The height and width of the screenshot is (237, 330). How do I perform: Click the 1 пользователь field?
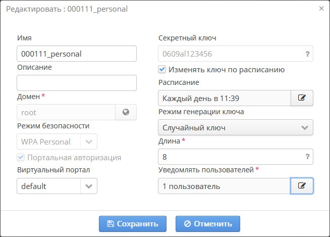coord(224,186)
